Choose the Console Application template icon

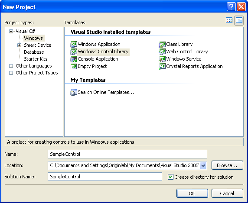click(74, 59)
